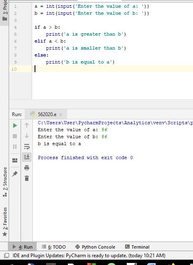Viewport: 193px width, 265px height.
Task: Click gutter line number 4
Action: 16,27
